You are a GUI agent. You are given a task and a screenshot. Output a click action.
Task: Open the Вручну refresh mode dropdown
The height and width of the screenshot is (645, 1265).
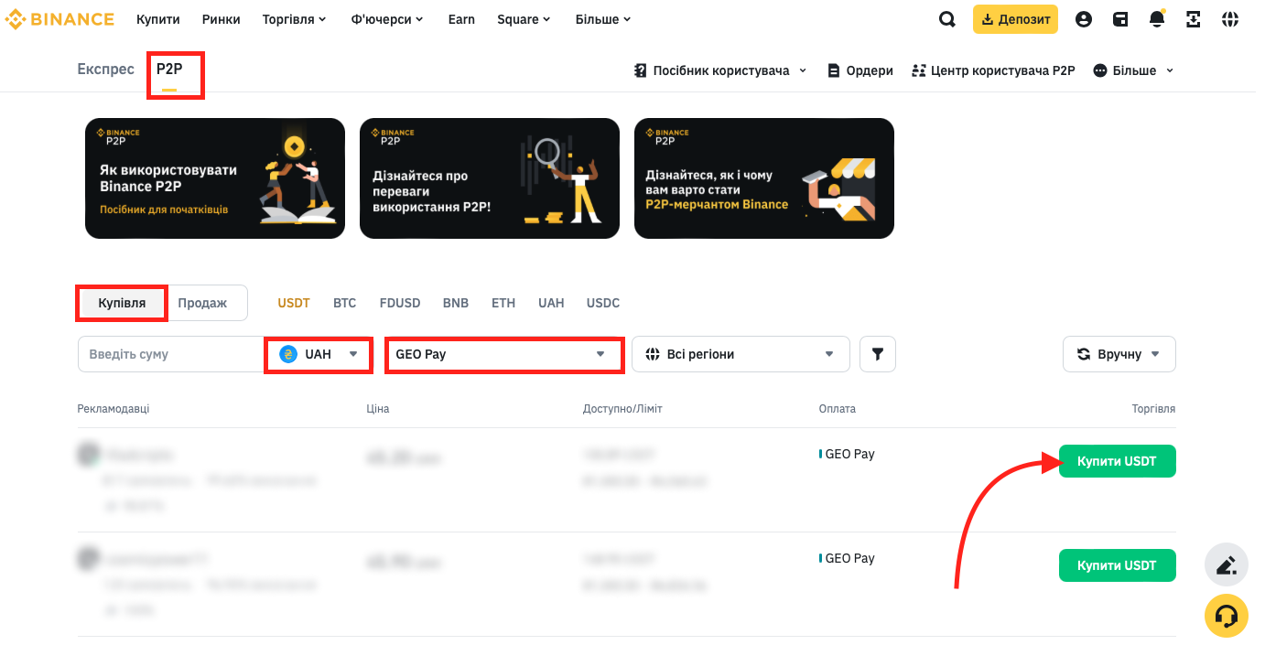1119,354
